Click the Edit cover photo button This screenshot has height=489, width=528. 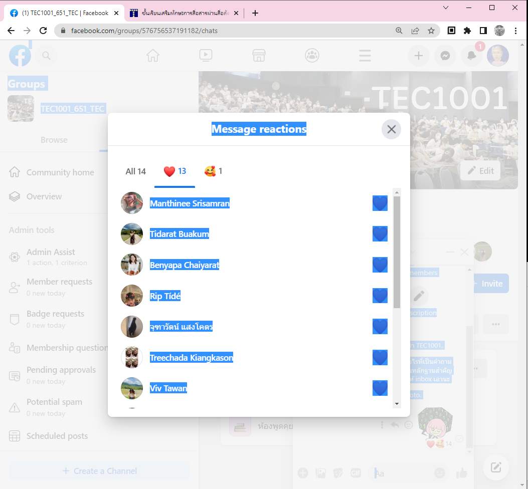point(480,171)
